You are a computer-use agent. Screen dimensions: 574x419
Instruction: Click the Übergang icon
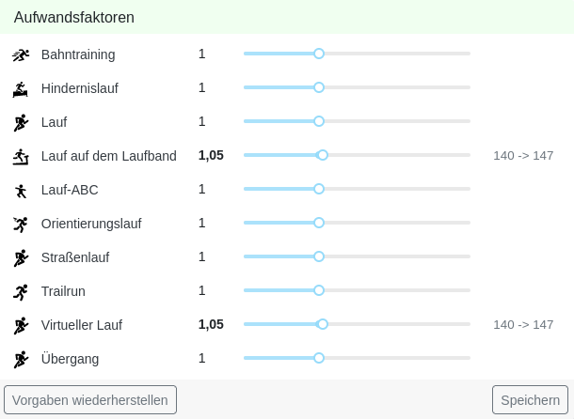(21, 359)
